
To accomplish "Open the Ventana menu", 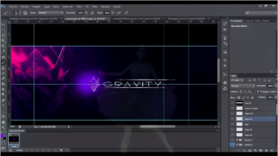I will 105,6.
